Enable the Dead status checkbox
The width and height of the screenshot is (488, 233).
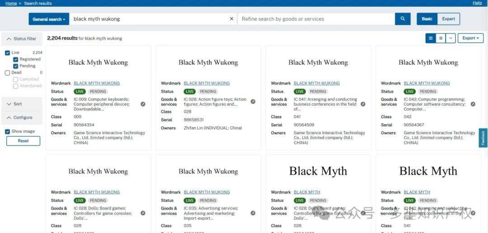click(8, 73)
